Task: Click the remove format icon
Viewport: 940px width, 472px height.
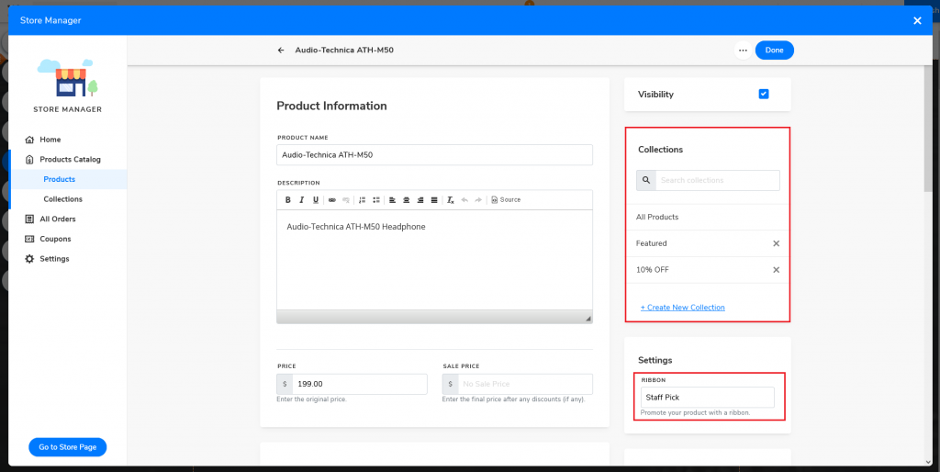Action: click(450, 199)
